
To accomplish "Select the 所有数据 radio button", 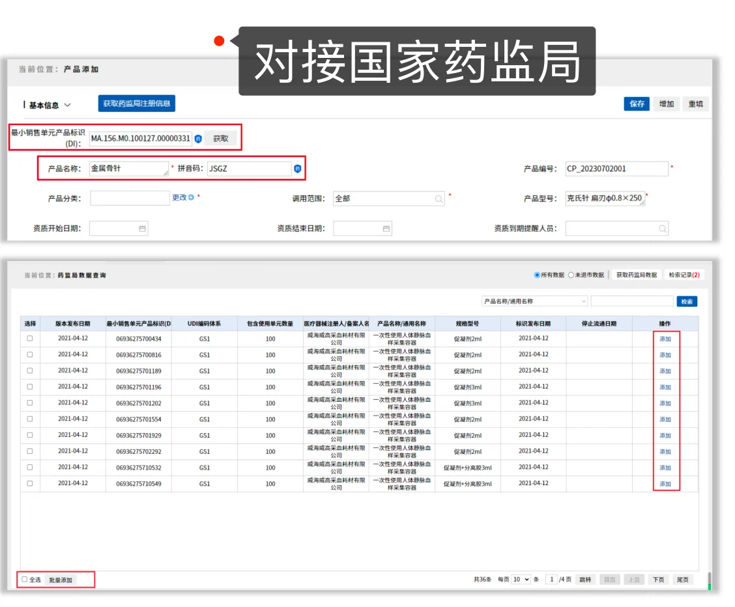I will [x=537, y=275].
